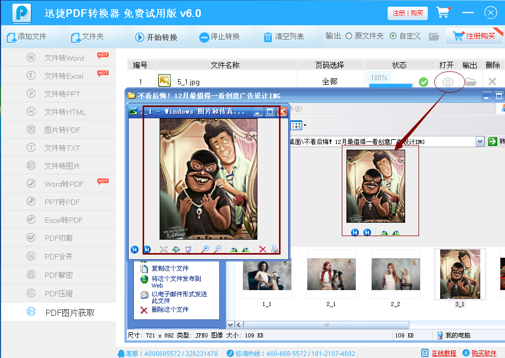Select Word转PDF in sidebar
The image size is (505, 358).
pos(58,184)
